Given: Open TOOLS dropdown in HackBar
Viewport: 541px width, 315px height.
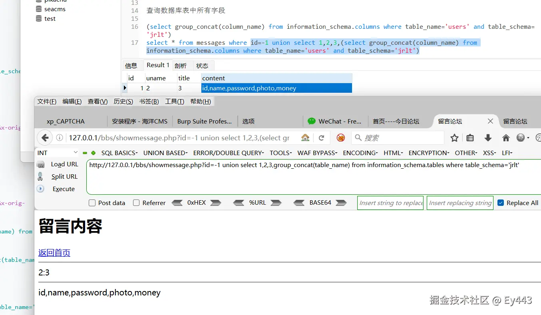Looking at the screenshot, I should [281, 153].
